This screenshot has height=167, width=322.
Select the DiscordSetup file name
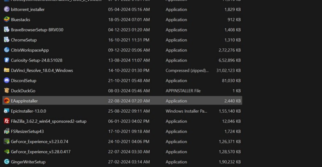24,80
